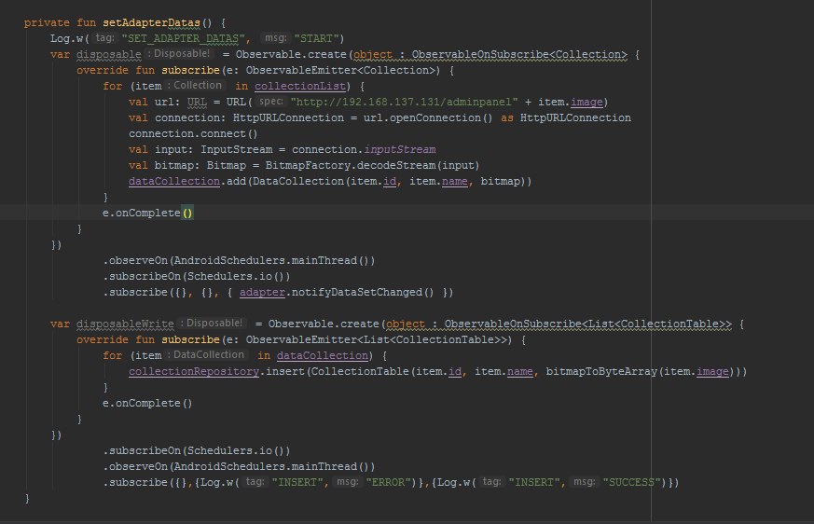Image resolution: width=814 pixels, height=524 pixels.
Task: Click the disposableWrite variable name
Action: pos(125,324)
